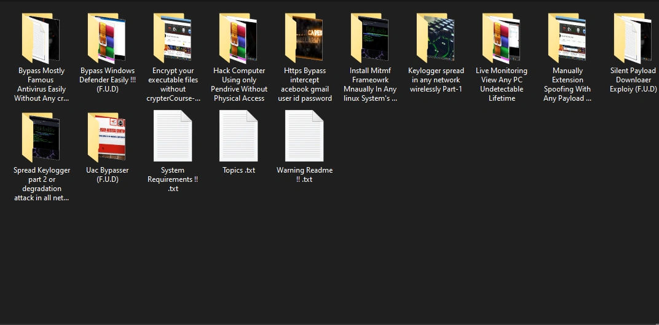This screenshot has width=659, height=325.
Task: Click the label 'Manually Extension Spoofing With Any Payload'
Action: point(567,84)
